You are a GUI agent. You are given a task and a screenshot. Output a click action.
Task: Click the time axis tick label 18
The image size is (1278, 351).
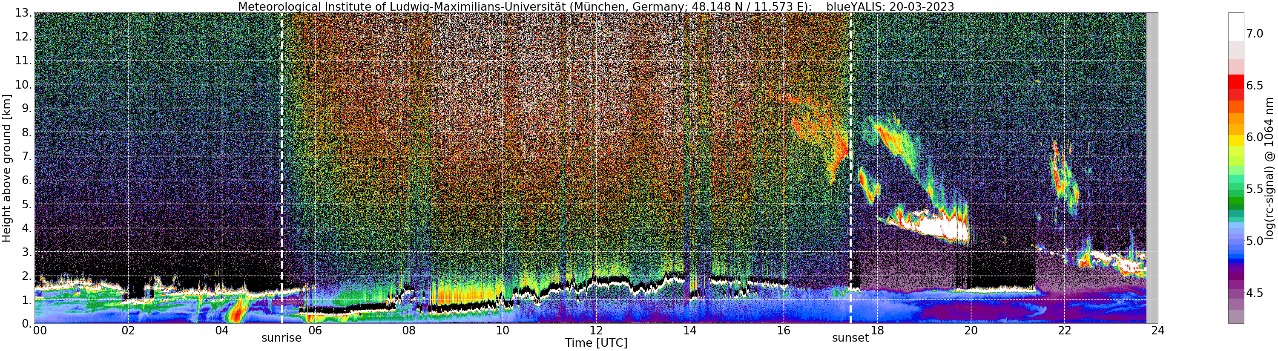click(877, 331)
